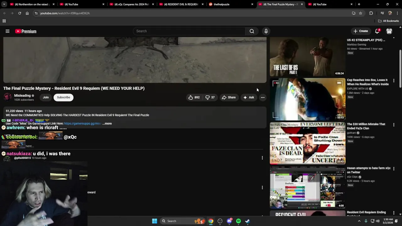Start voice search with the microphone
402x226 pixels.
pyautogui.click(x=266, y=31)
